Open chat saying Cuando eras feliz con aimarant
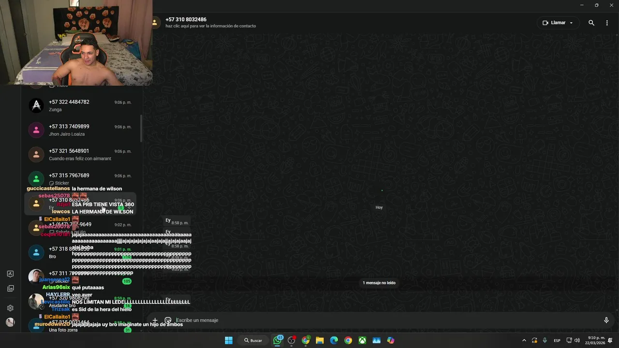This screenshot has height=348, width=619. [x=81, y=155]
